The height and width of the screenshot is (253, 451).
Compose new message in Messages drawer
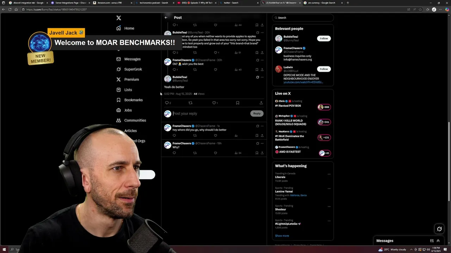click(x=432, y=241)
